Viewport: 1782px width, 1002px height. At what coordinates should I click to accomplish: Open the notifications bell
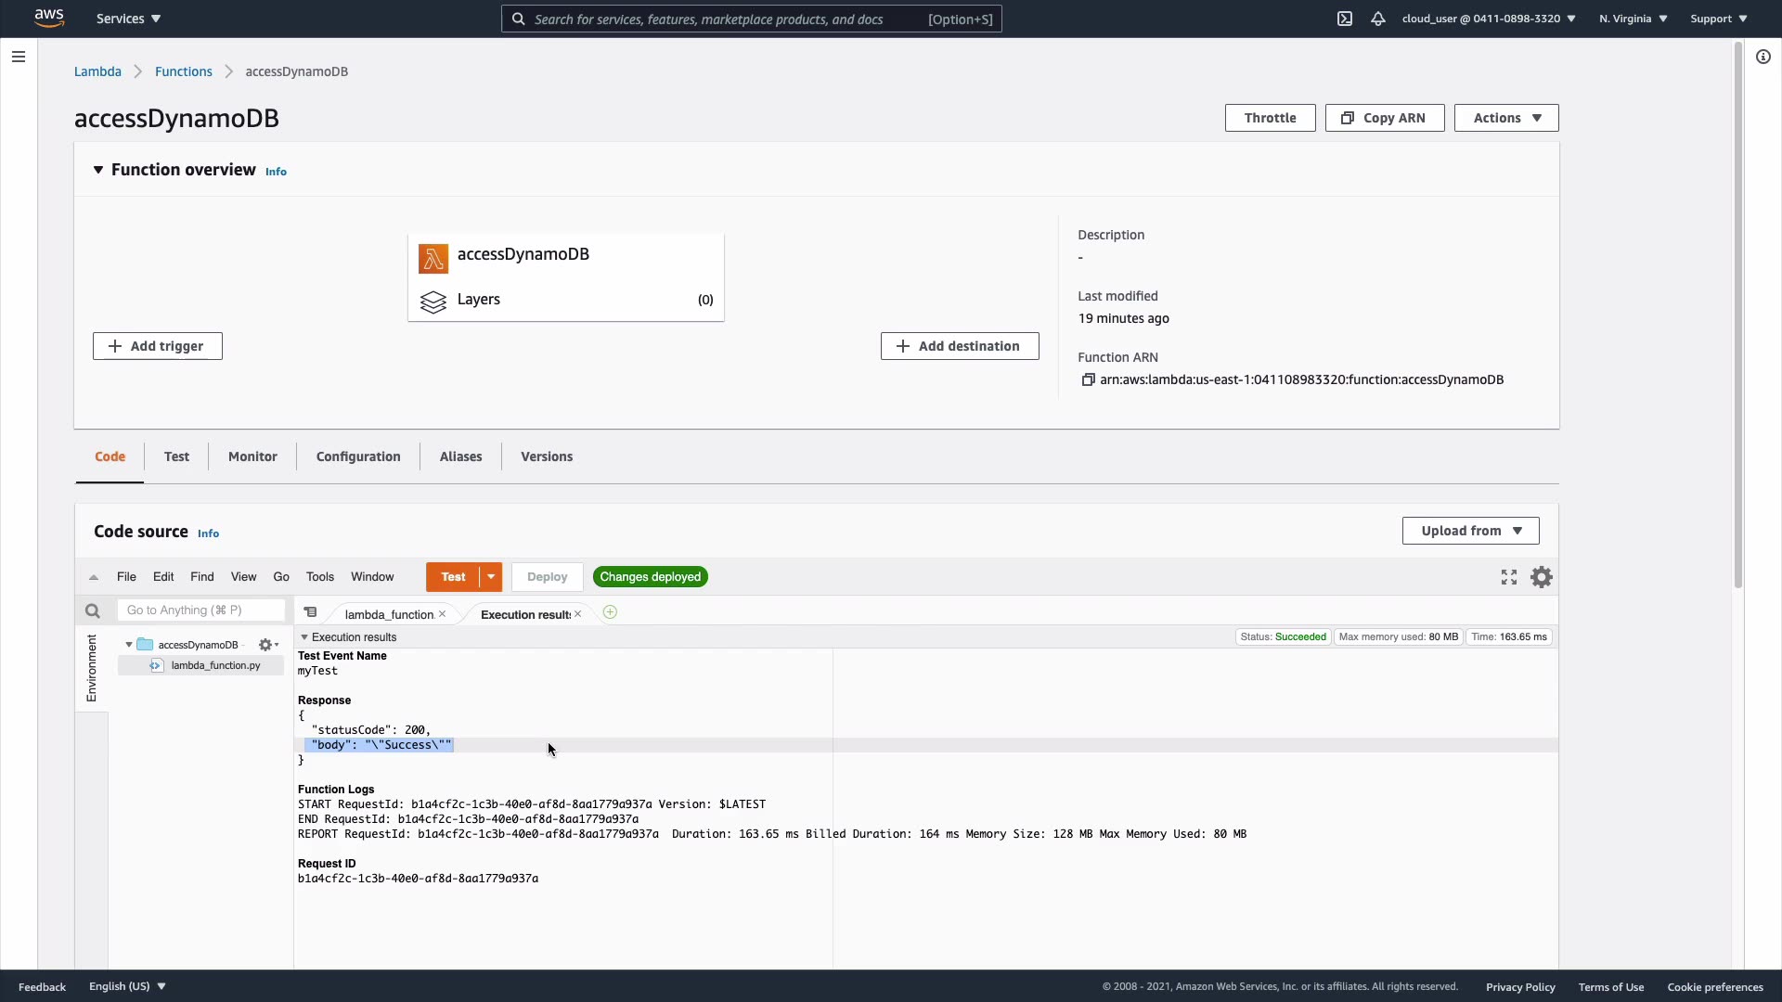pos(1378,19)
